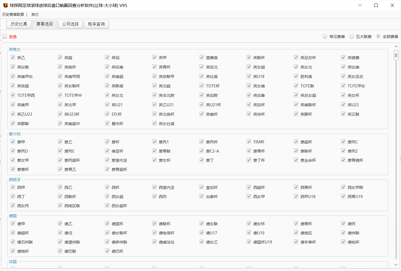Image resolution: width=401 pixels, height=271 pixels.
Task: Toggle the 德国杯 checkbox
Action: 107,224
